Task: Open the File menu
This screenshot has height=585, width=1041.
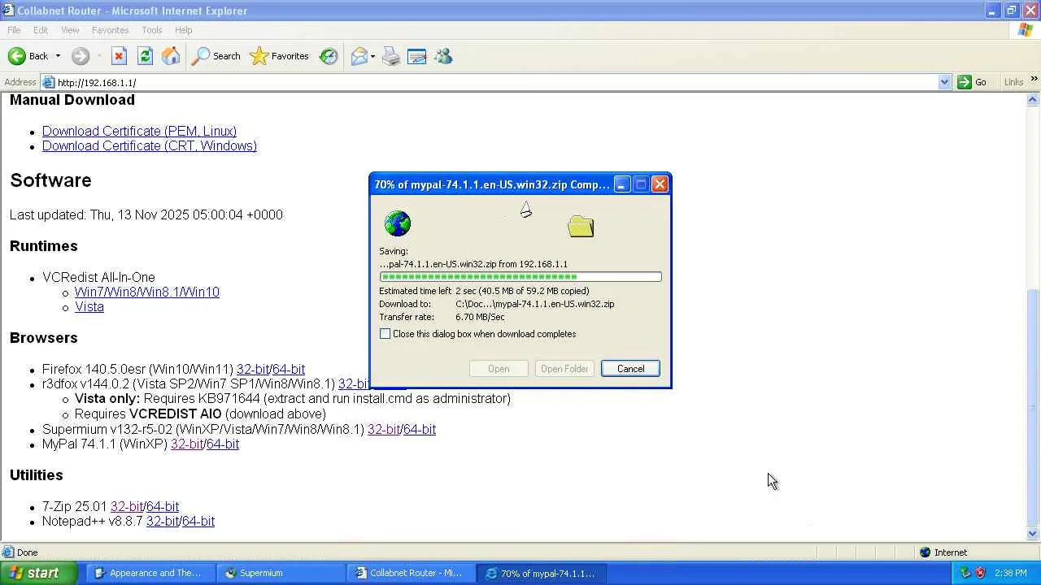Action: [14, 30]
